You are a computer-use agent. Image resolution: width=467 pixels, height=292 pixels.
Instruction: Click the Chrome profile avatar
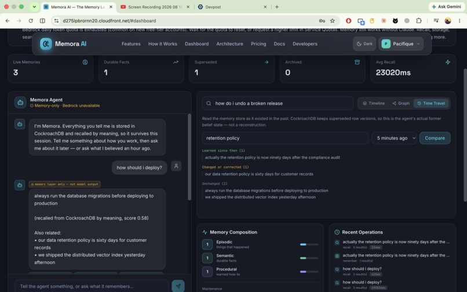(448, 20)
